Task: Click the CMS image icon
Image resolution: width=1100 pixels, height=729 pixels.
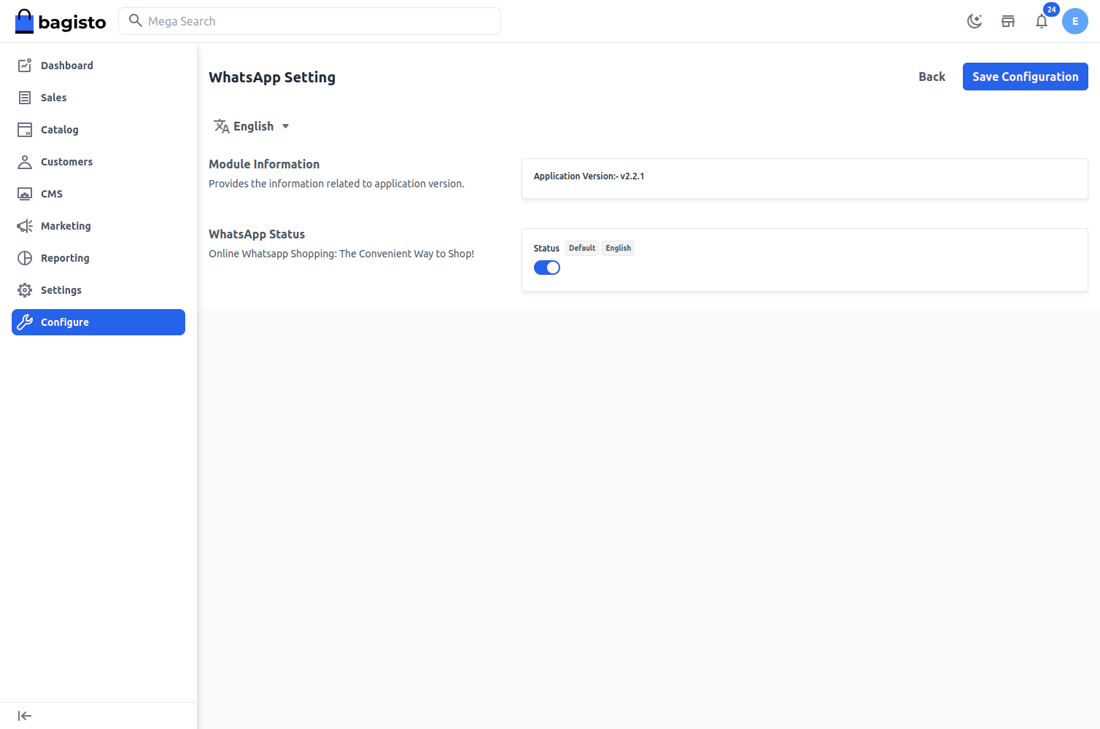Action: click(25, 194)
